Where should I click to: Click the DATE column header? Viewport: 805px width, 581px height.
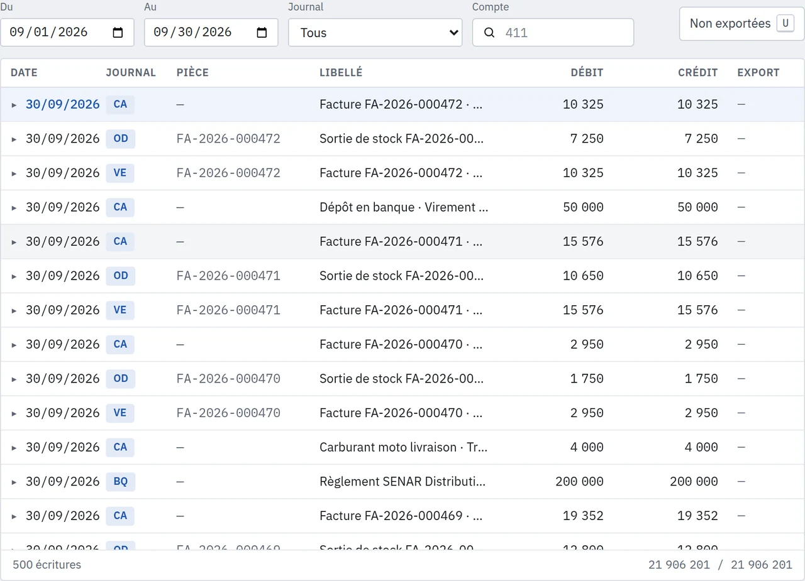point(24,73)
